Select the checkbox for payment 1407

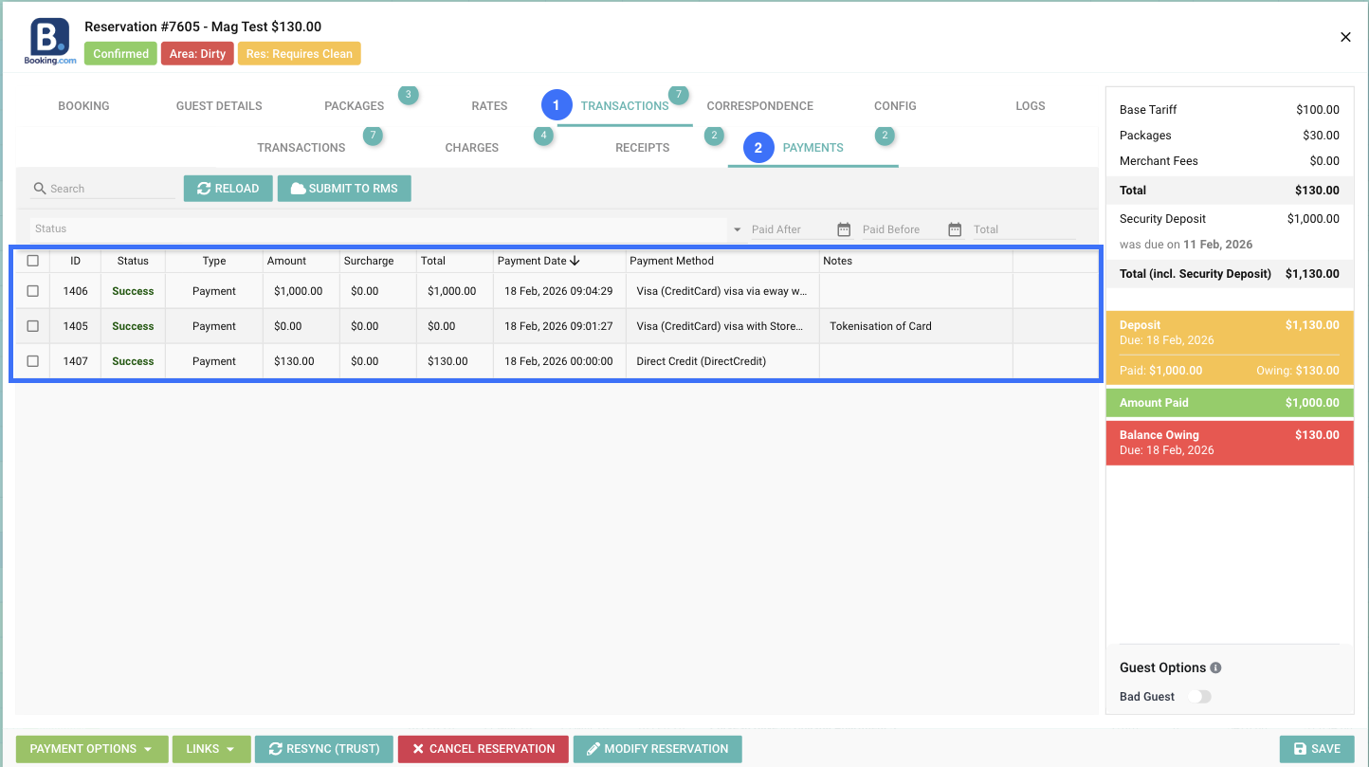pos(33,361)
